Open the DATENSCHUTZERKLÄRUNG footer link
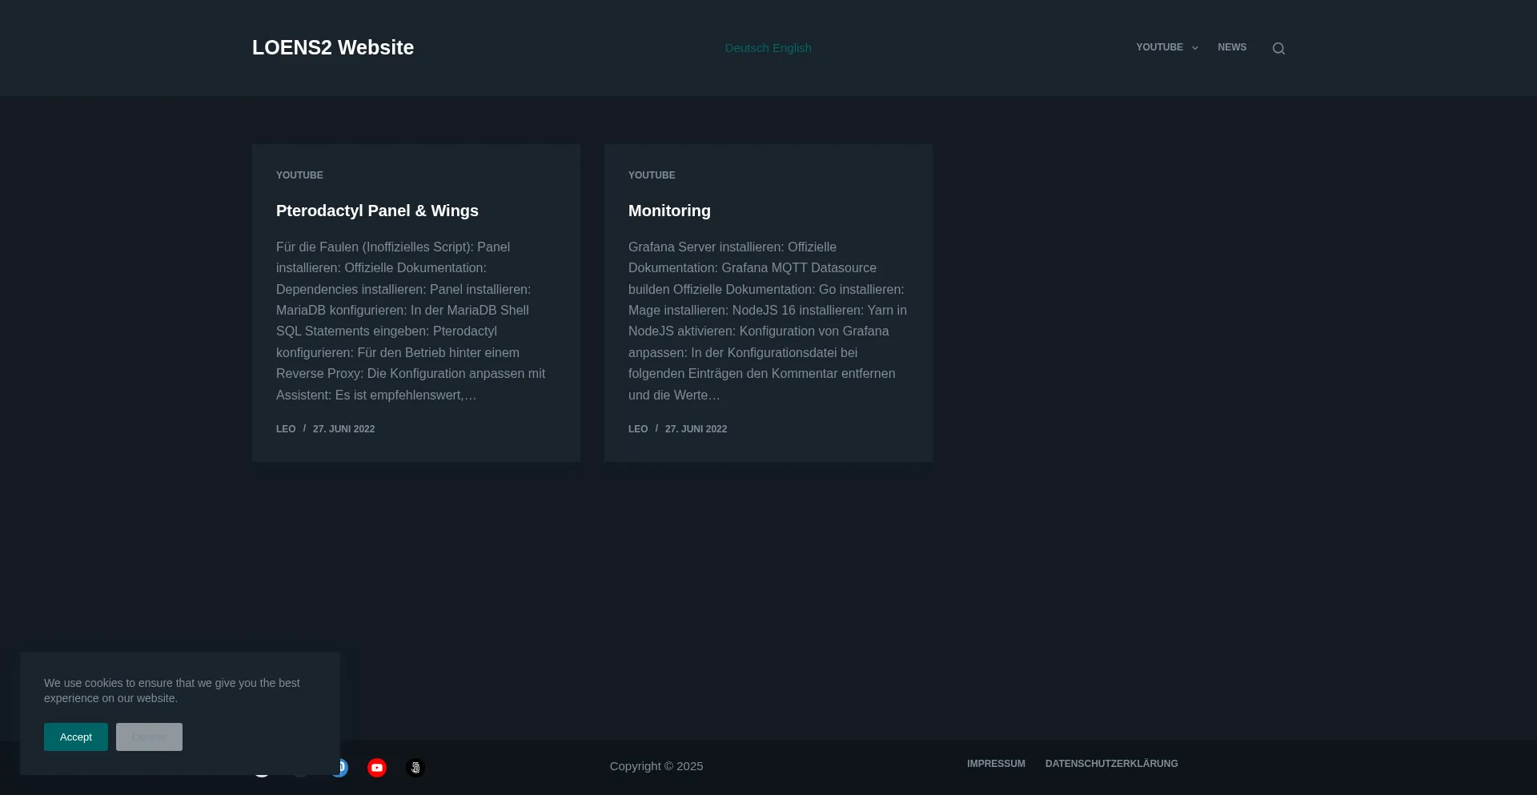 point(1111,764)
